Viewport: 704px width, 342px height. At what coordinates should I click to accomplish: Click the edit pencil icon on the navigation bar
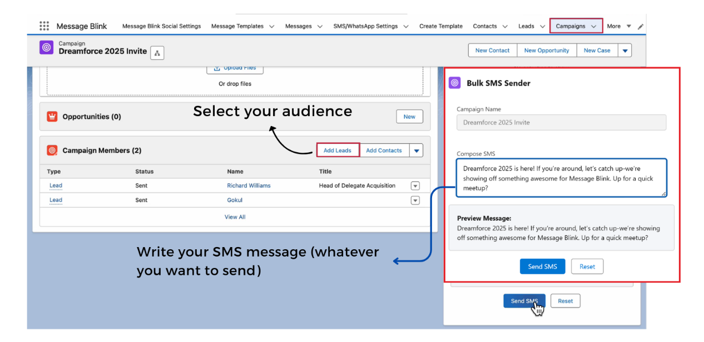click(x=640, y=26)
